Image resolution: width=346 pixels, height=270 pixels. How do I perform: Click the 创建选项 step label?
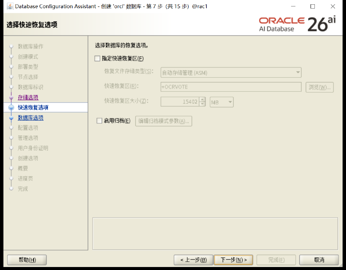pyautogui.click(x=28, y=158)
